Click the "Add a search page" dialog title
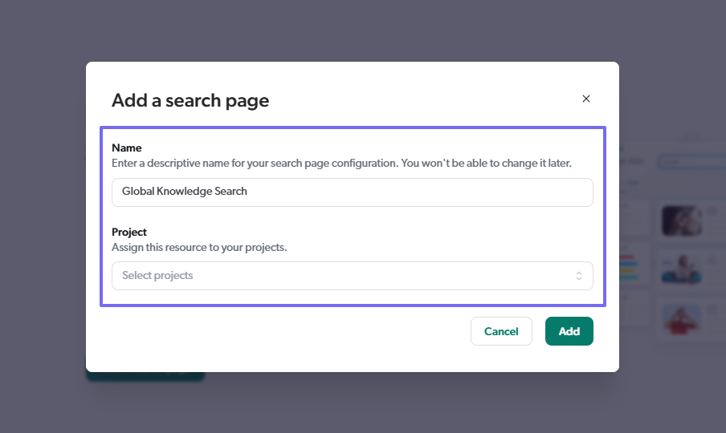 (x=190, y=100)
